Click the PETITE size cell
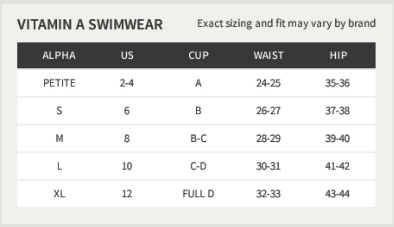 coord(59,83)
